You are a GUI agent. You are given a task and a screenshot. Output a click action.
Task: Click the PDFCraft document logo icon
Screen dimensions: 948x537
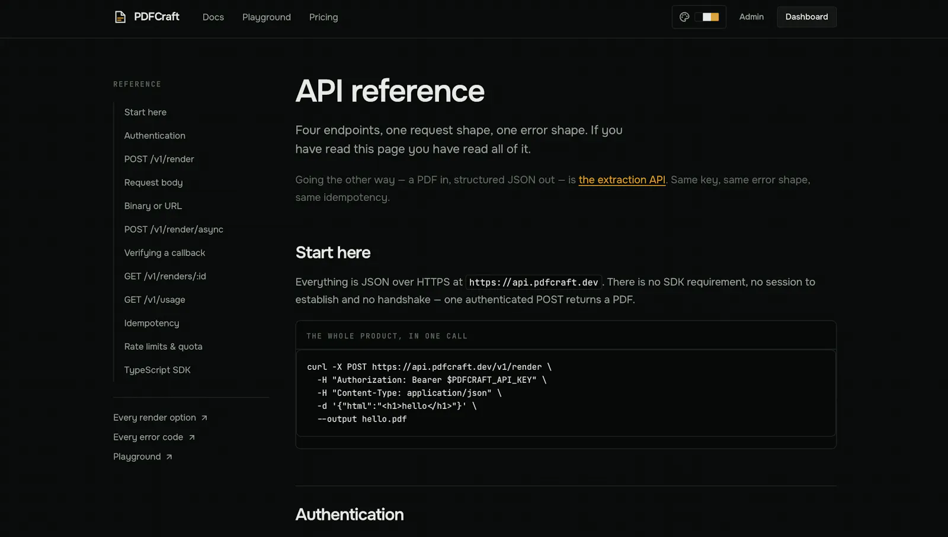point(120,17)
